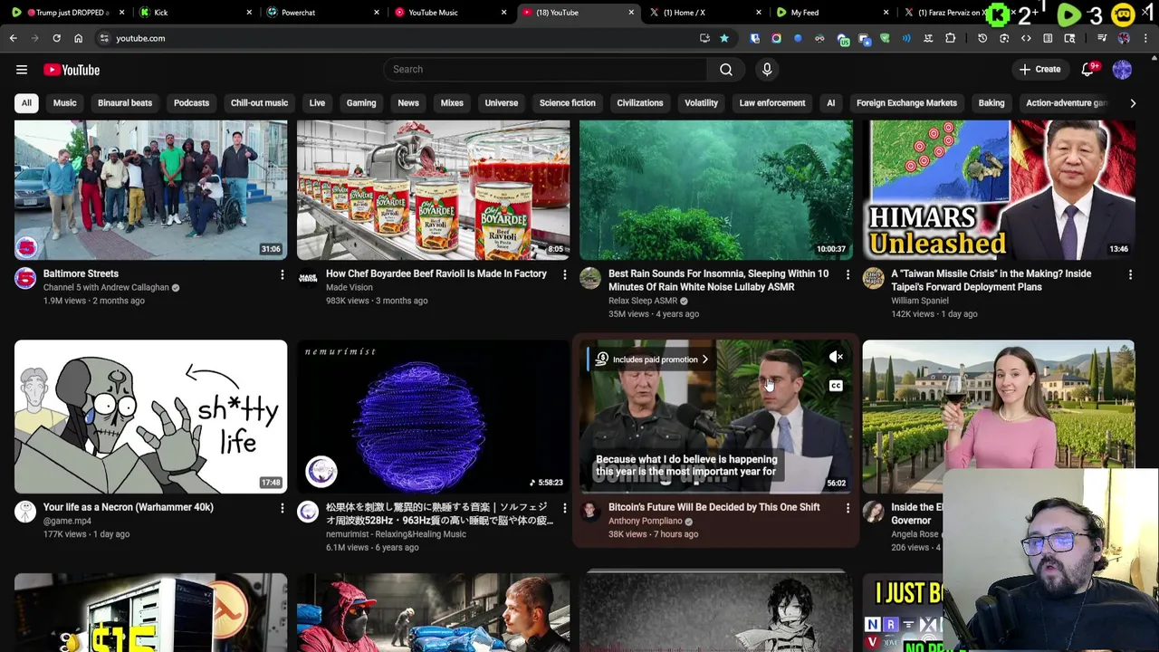Select the Gaming chip

(x=360, y=103)
